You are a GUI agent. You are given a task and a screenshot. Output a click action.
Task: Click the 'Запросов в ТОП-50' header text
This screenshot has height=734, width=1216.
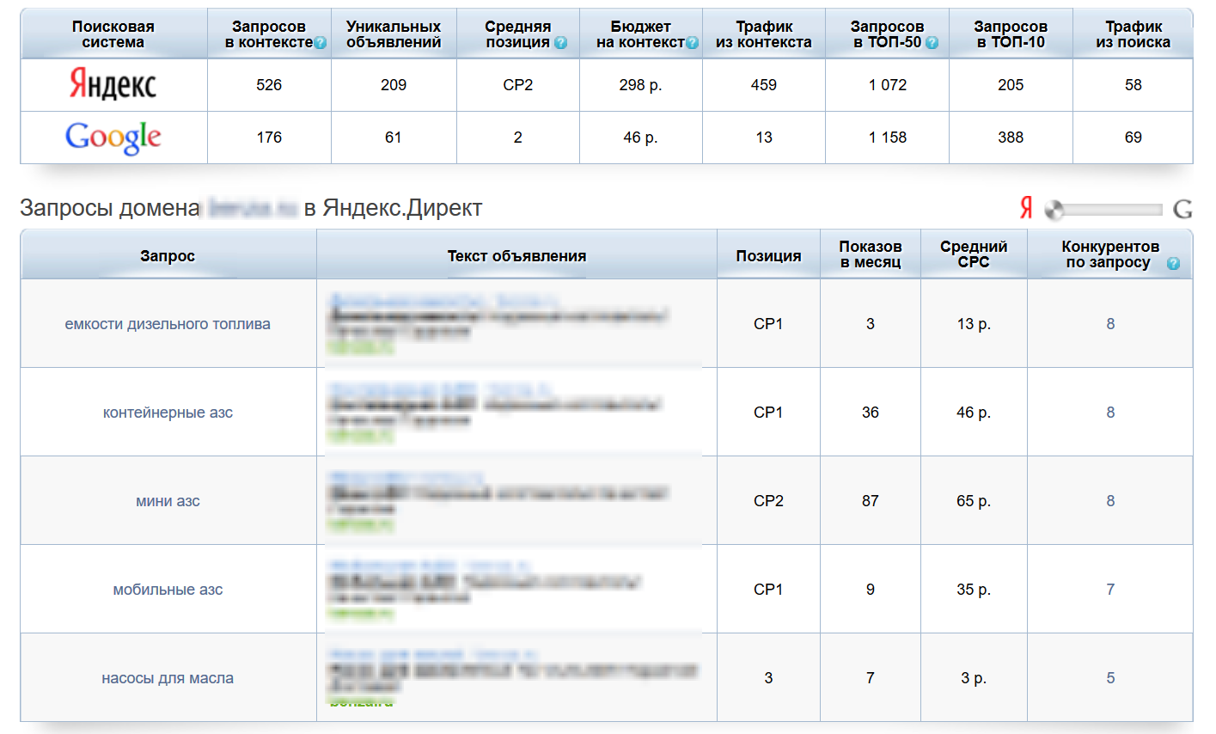point(887,34)
